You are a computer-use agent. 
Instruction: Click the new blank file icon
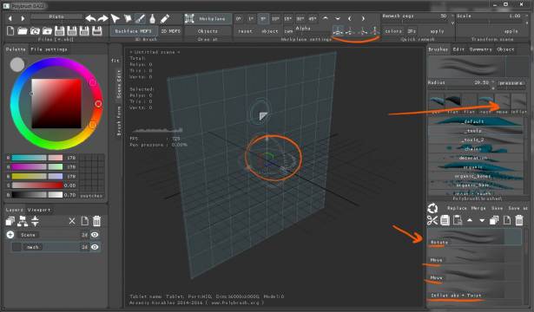point(10,31)
